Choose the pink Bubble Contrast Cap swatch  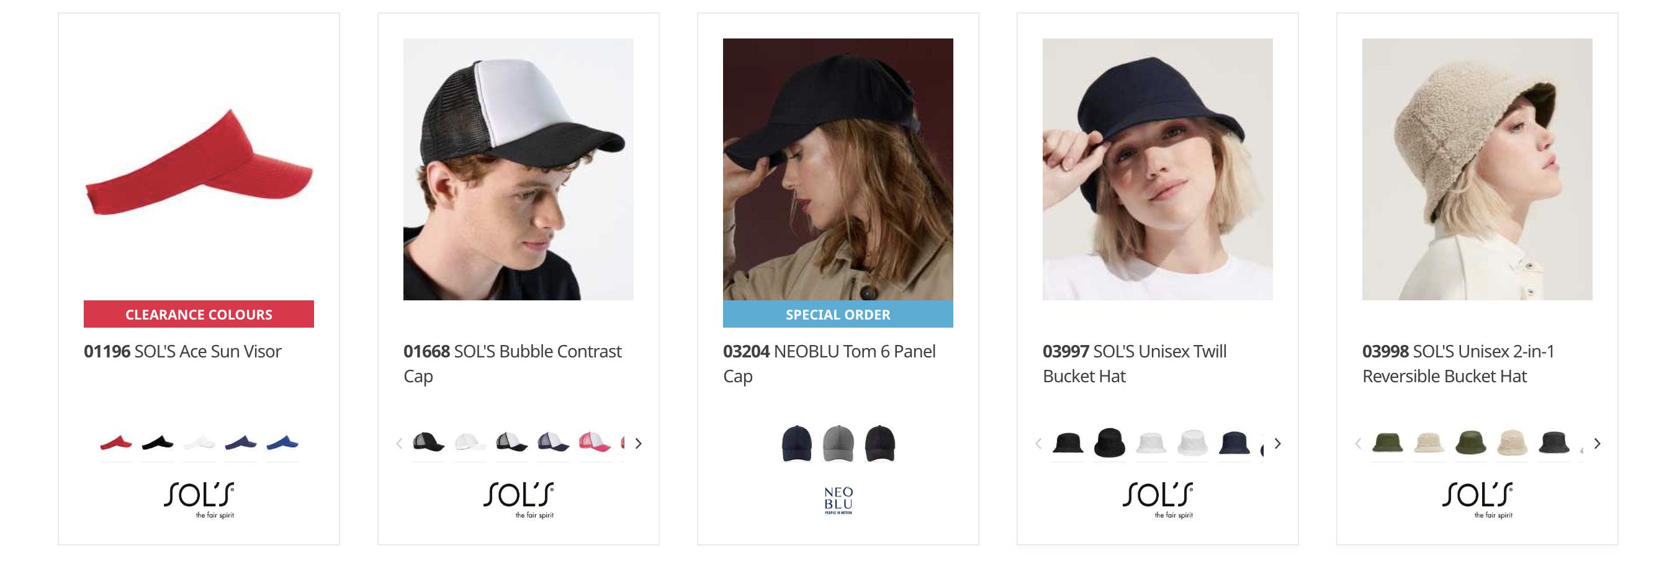(594, 442)
